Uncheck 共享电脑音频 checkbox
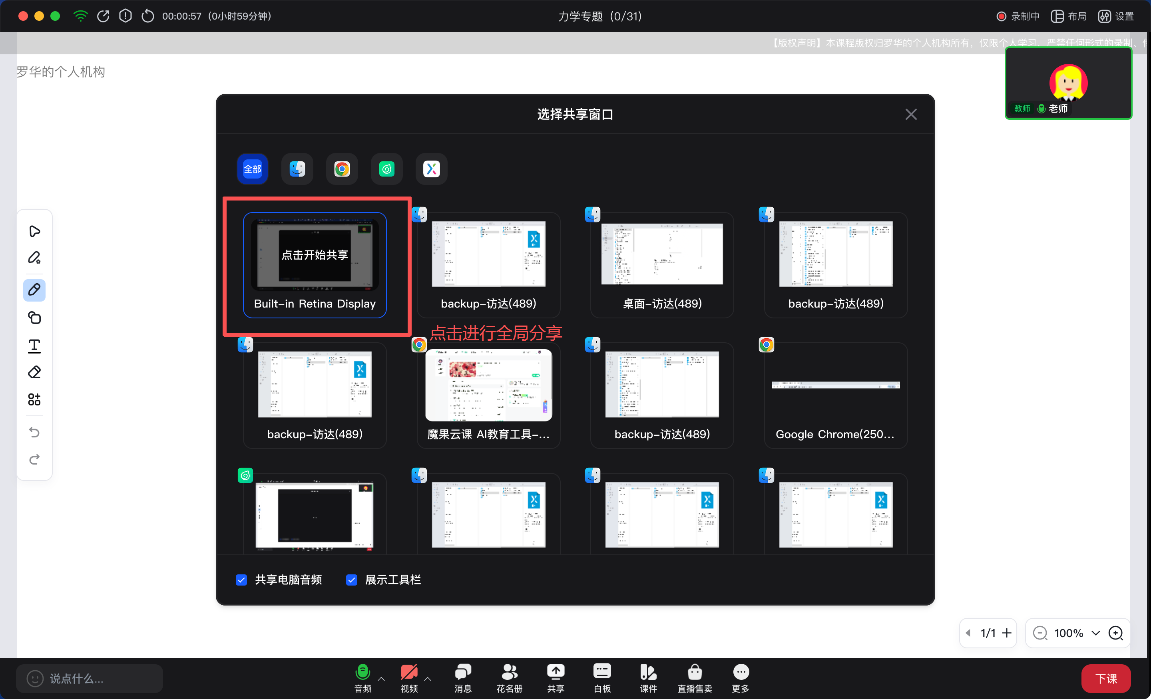This screenshot has width=1151, height=699. [x=241, y=580]
